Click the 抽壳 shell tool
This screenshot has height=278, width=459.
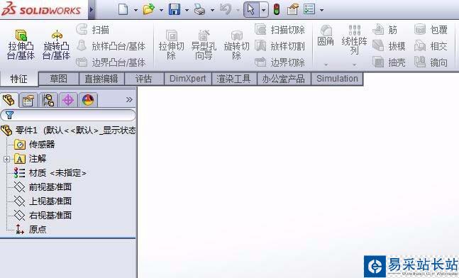click(x=389, y=62)
